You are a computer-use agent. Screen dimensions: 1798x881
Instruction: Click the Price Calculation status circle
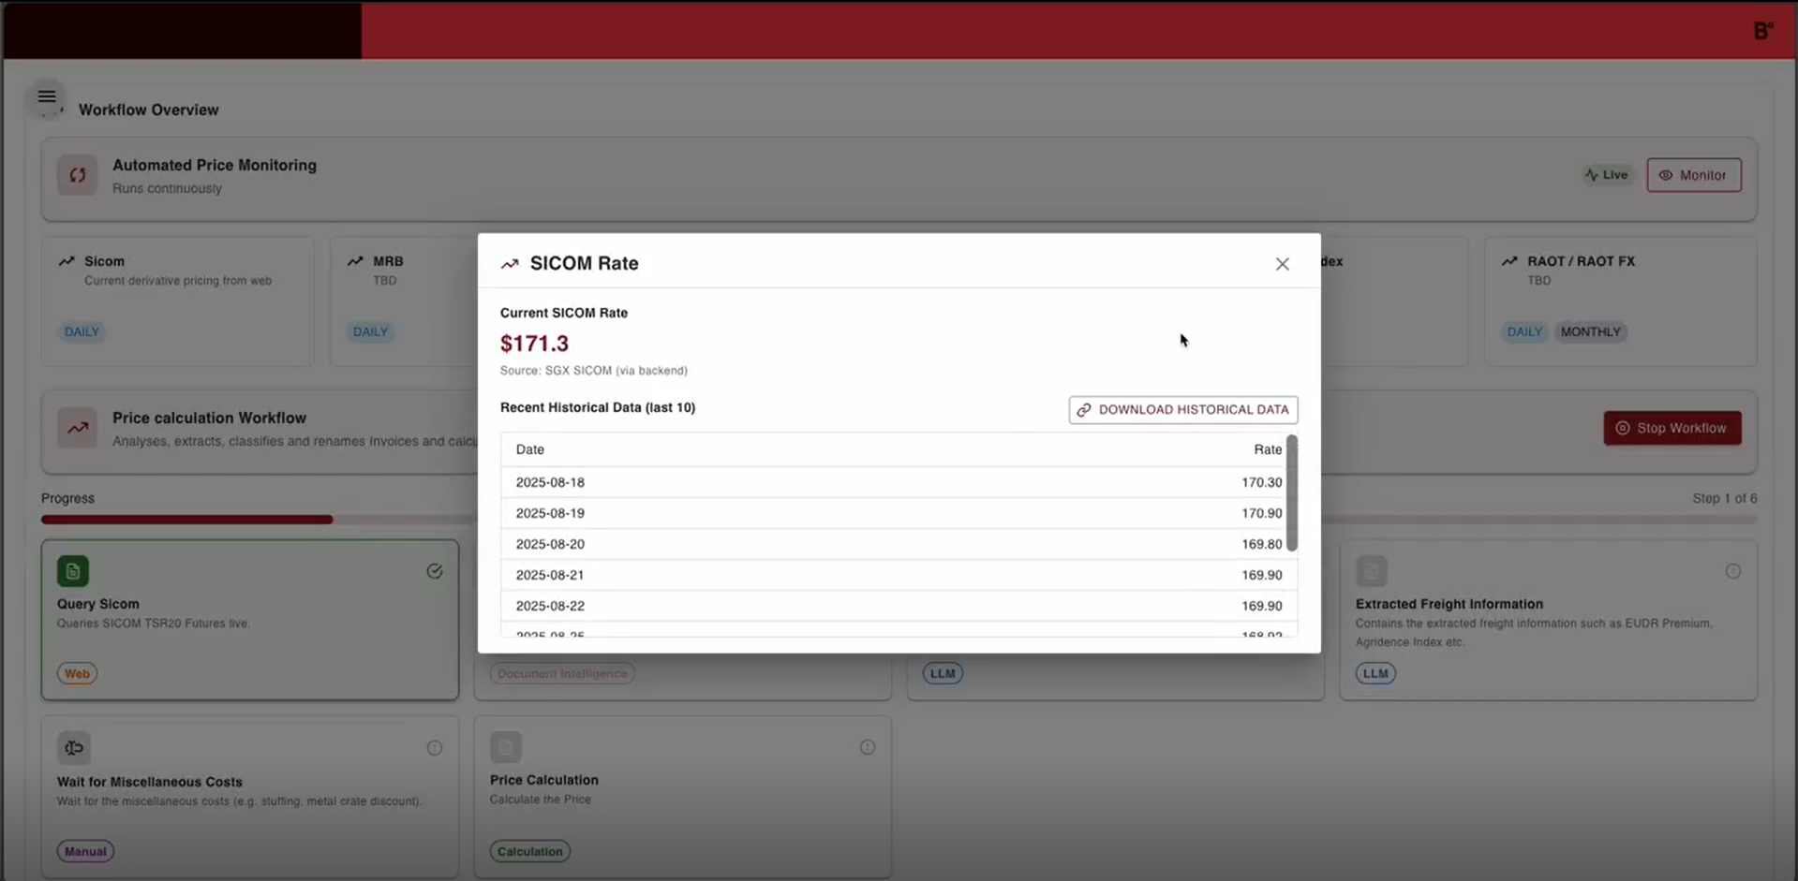868,747
